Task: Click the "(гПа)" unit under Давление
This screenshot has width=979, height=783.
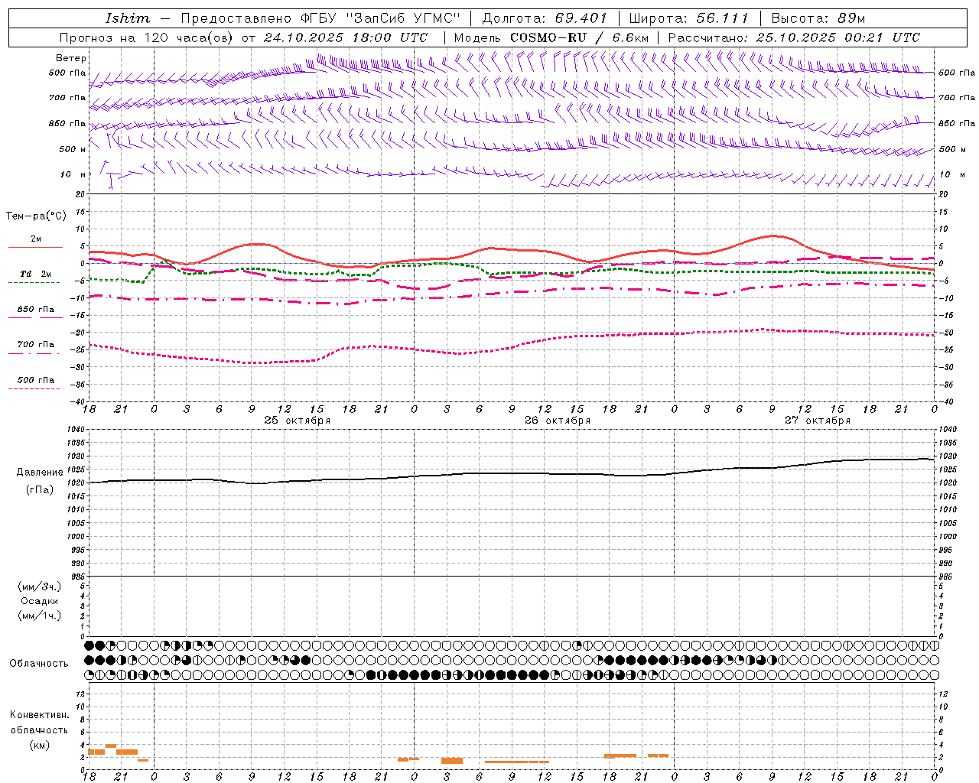Action: (x=40, y=490)
